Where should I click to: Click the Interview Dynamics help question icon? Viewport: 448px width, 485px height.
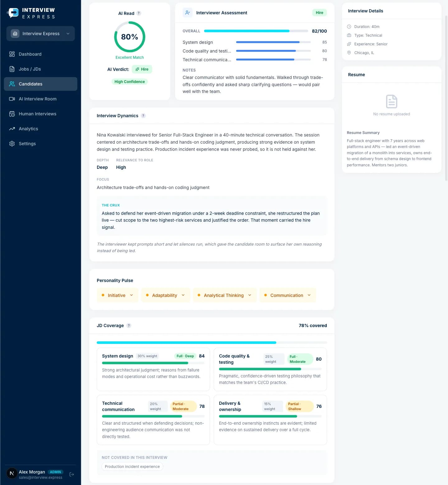[143, 116]
